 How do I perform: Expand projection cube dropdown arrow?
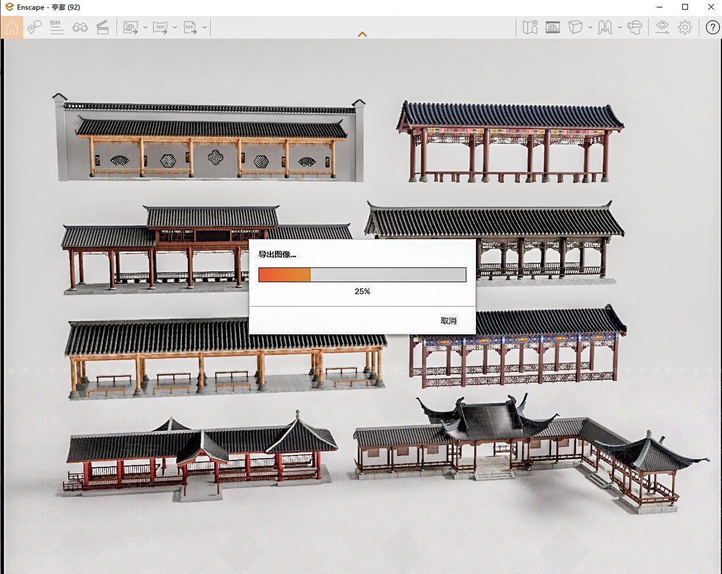(x=590, y=28)
